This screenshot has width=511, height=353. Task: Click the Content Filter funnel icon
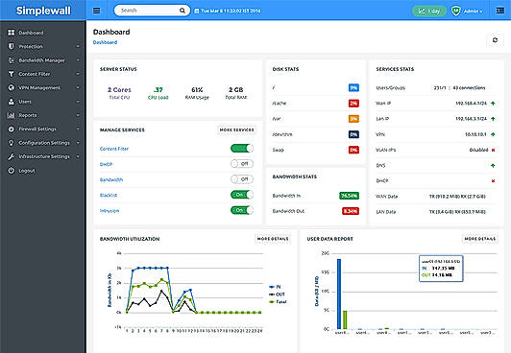point(12,74)
